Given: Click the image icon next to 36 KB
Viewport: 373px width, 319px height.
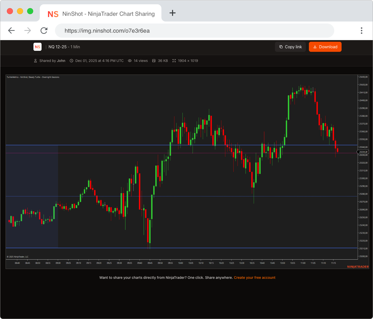Looking at the screenshot, I should click(x=154, y=61).
